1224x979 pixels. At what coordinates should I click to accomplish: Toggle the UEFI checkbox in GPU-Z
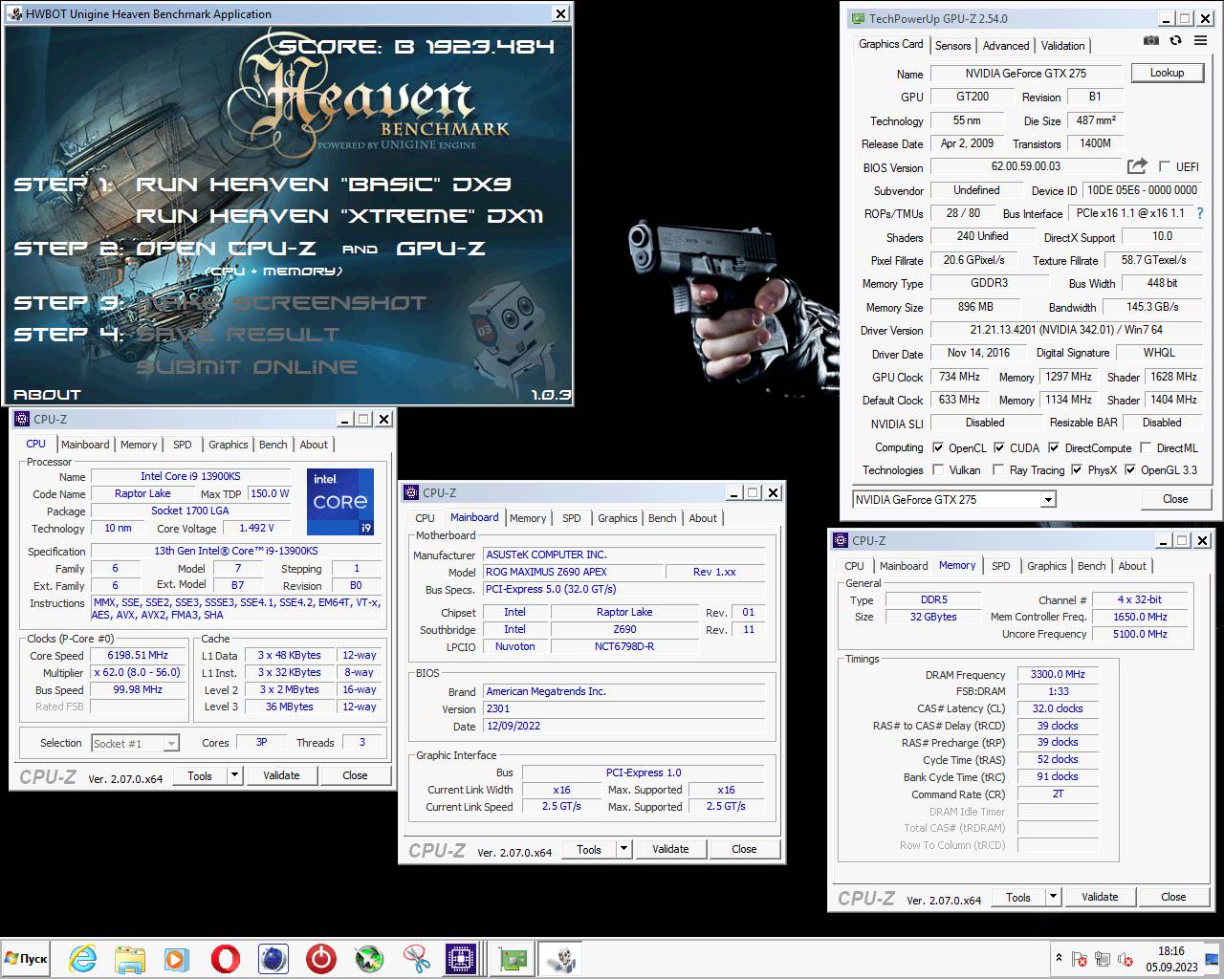click(x=1165, y=166)
